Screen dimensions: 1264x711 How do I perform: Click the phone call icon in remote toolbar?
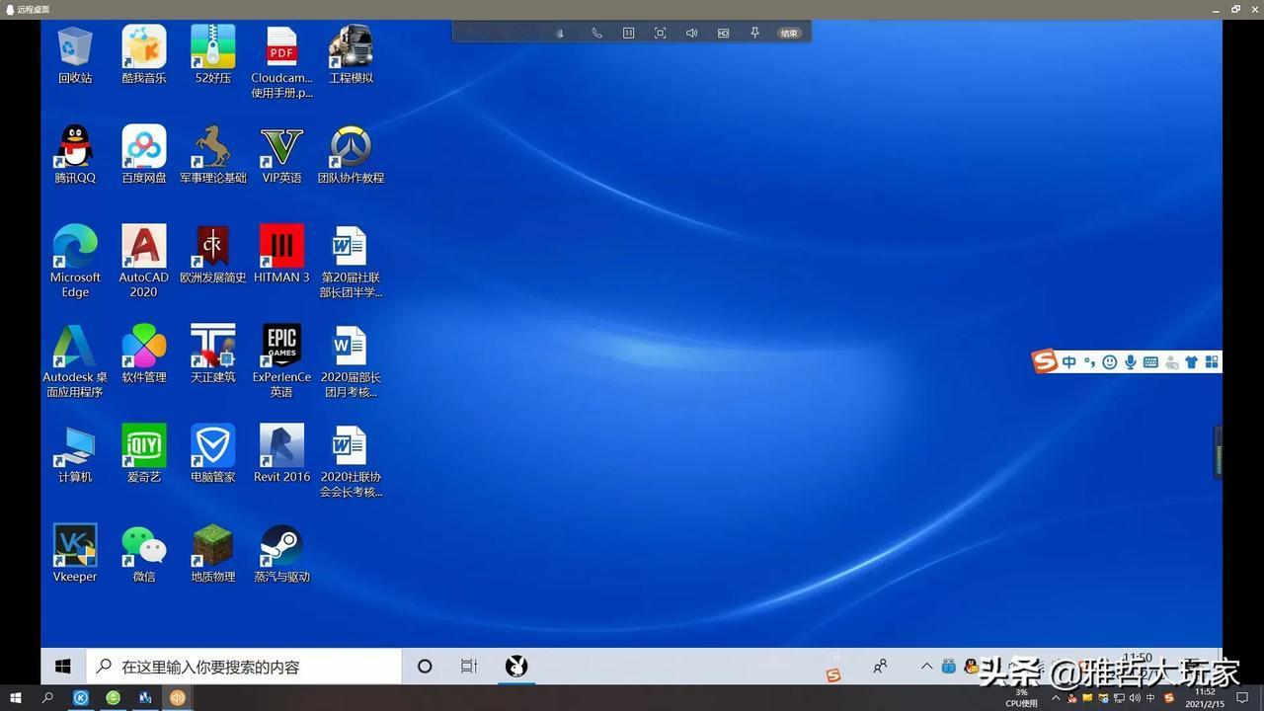pos(596,33)
